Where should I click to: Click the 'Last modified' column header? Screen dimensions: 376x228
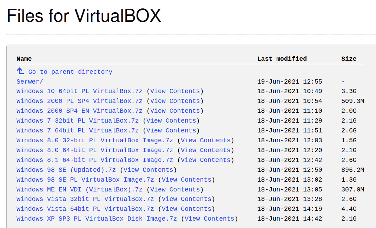click(x=282, y=59)
